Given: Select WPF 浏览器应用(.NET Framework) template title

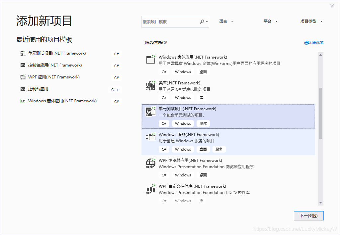Looking at the screenshot, I should click(190, 161).
